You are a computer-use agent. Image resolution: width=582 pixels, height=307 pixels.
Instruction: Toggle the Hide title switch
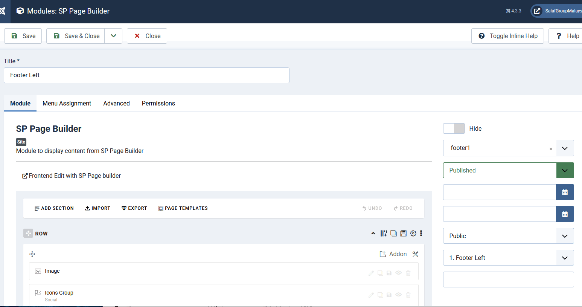[x=454, y=128]
